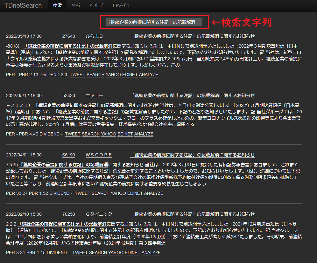Viewport: 317px width, 263px height.
Task: Go to the ログイン page
Action: pyautogui.click(x=122, y=5)
